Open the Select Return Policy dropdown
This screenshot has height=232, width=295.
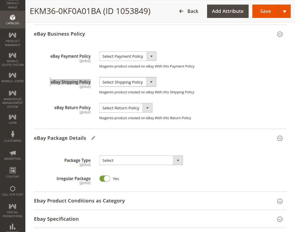[126, 108]
